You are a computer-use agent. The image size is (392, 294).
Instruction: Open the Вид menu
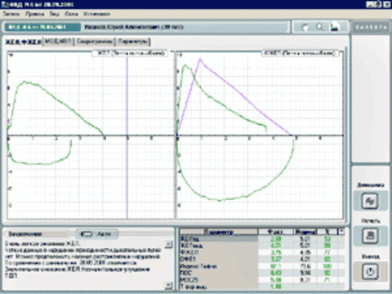click(54, 14)
